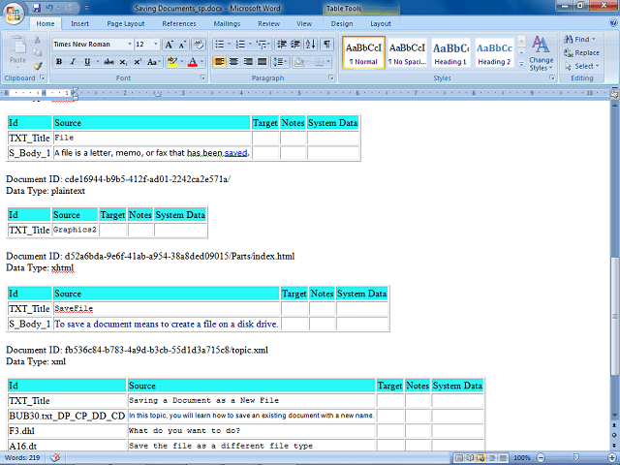Toggle bold formatting
The image size is (620, 465).
59,62
